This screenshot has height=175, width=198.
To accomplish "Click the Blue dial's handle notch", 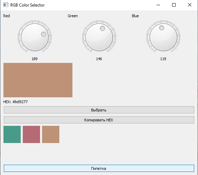I will click(x=162, y=28).
